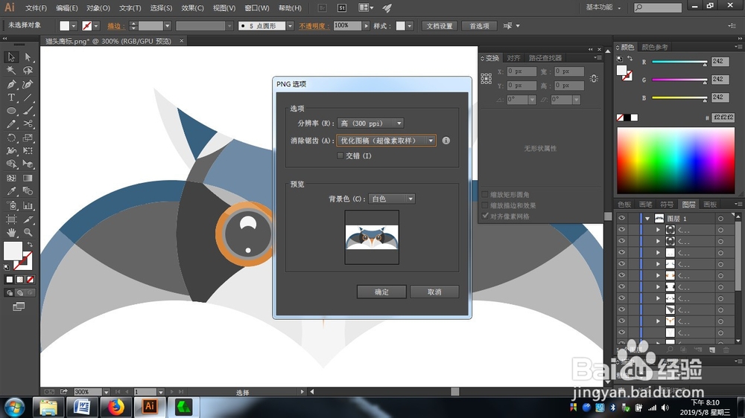Open the 窗口(W) menu
The width and height of the screenshot is (745, 418).
[256, 8]
